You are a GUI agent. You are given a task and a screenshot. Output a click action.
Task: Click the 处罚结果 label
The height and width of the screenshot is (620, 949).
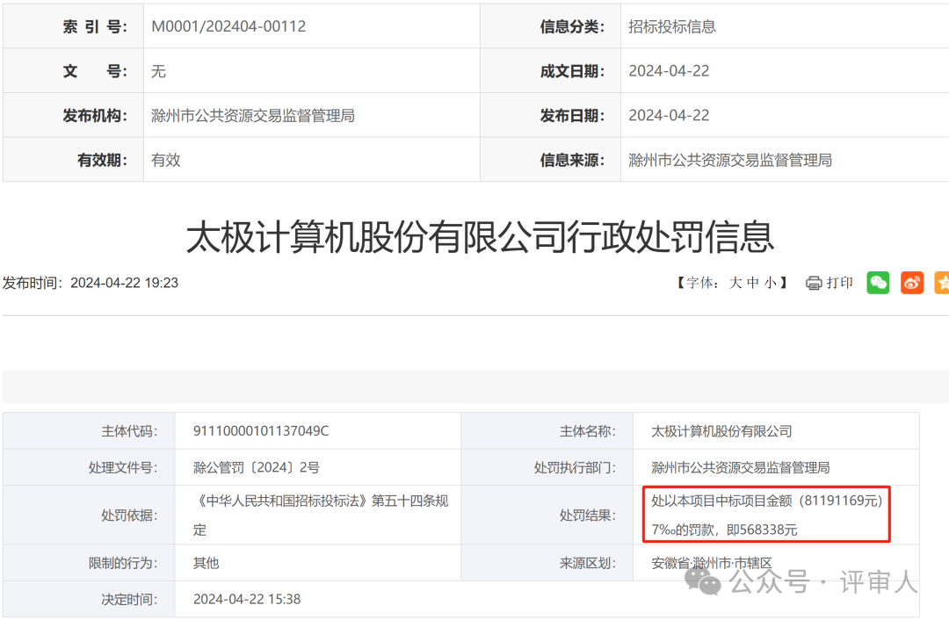pos(587,515)
